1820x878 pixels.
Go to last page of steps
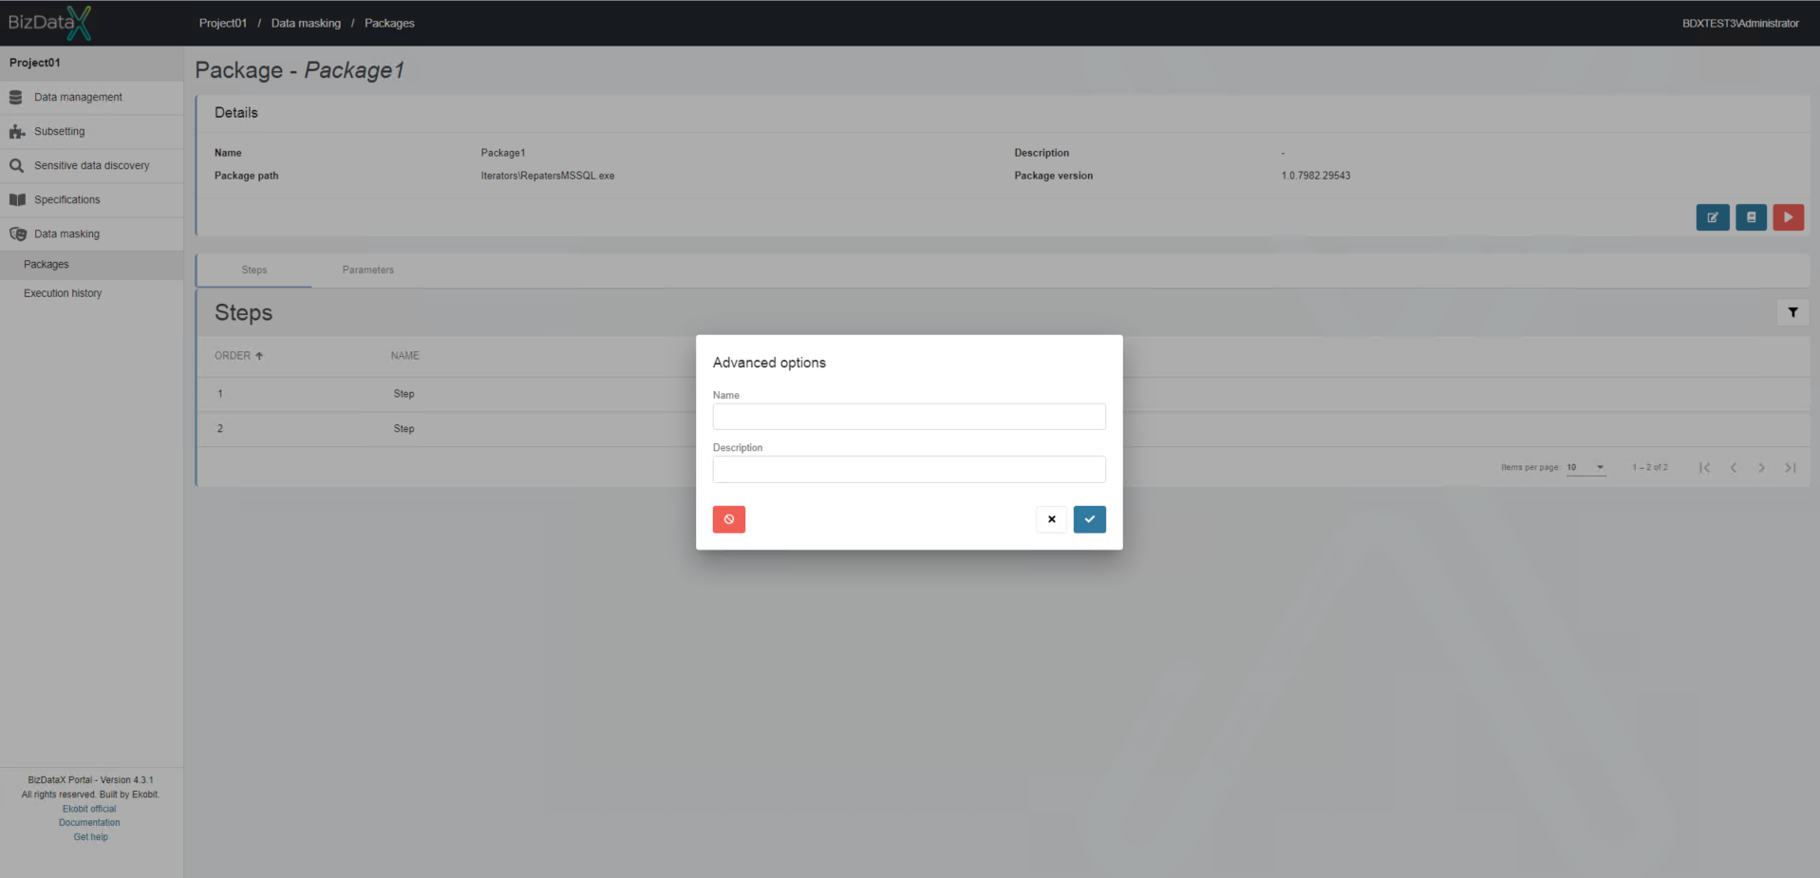pyautogui.click(x=1791, y=467)
